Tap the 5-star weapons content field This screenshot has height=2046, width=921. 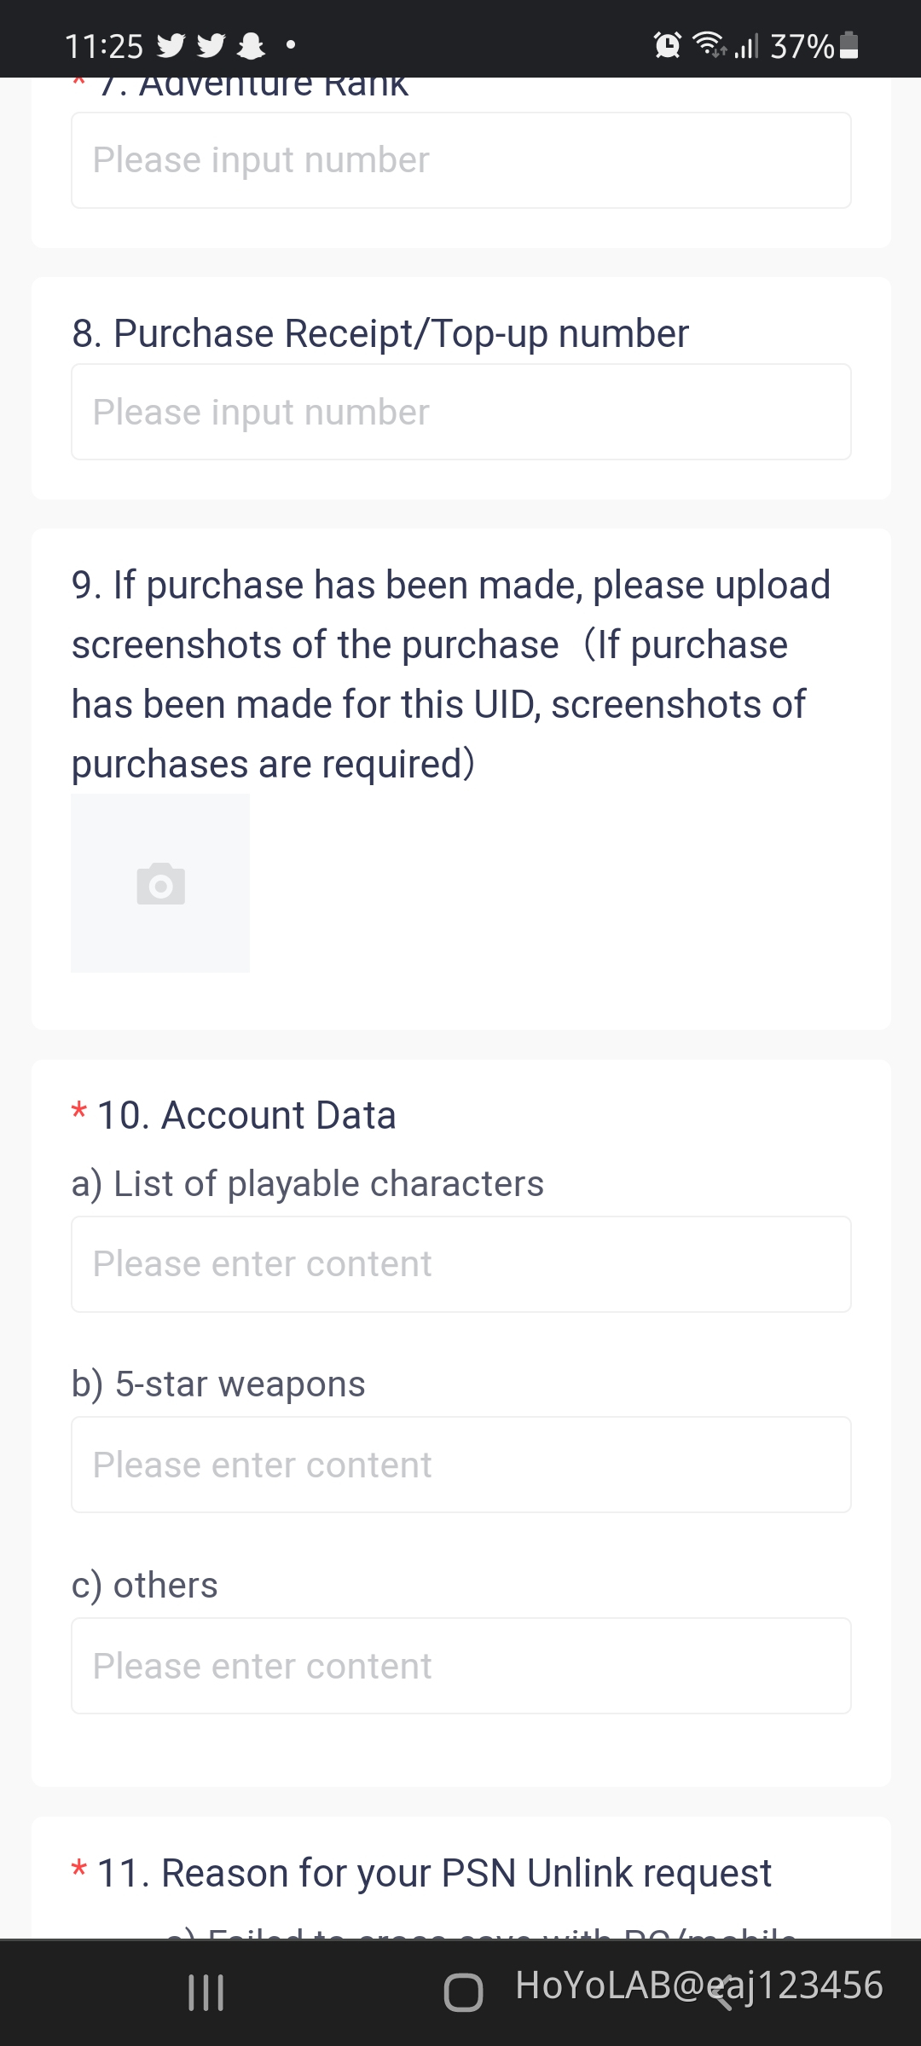[x=460, y=1464]
